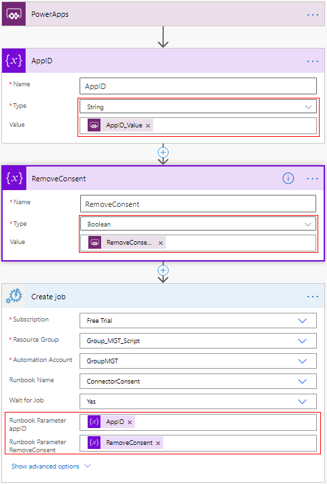Viewport: 327px width, 484px height.
Task: Click the Create job automation icon
Action: pyautogui.click(x=14, y=297)
